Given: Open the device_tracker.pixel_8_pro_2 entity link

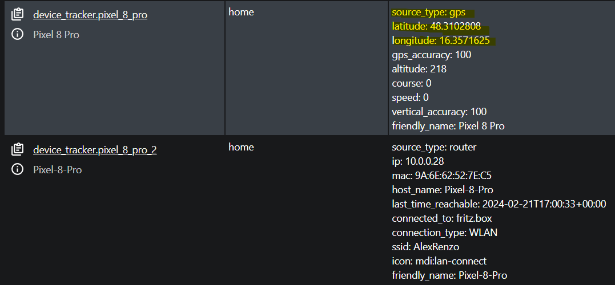Looking at the screenshot, I should click(95, 150).
